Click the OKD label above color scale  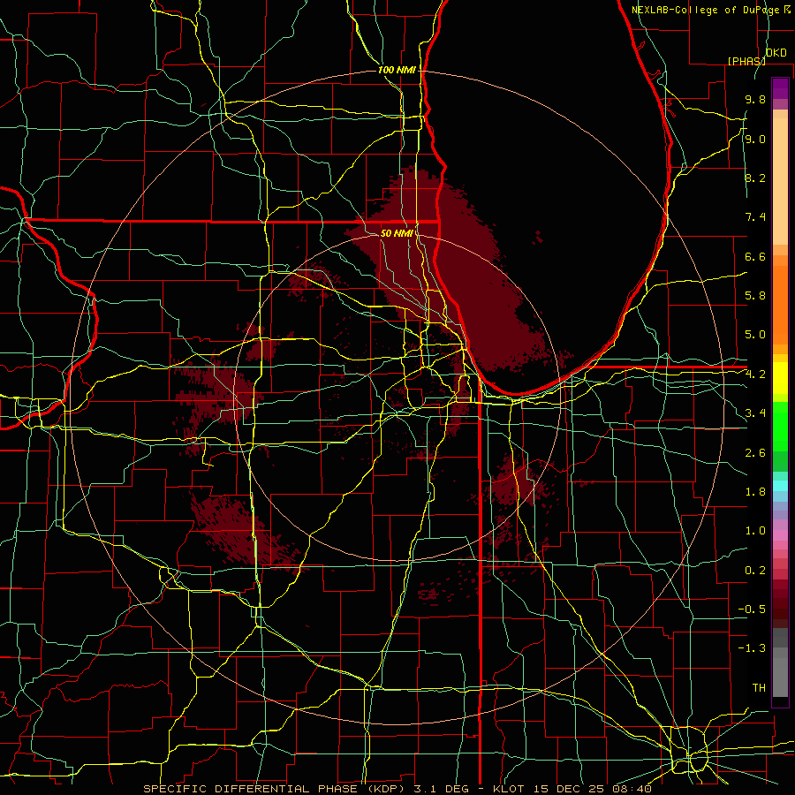[x=776, y=53]
